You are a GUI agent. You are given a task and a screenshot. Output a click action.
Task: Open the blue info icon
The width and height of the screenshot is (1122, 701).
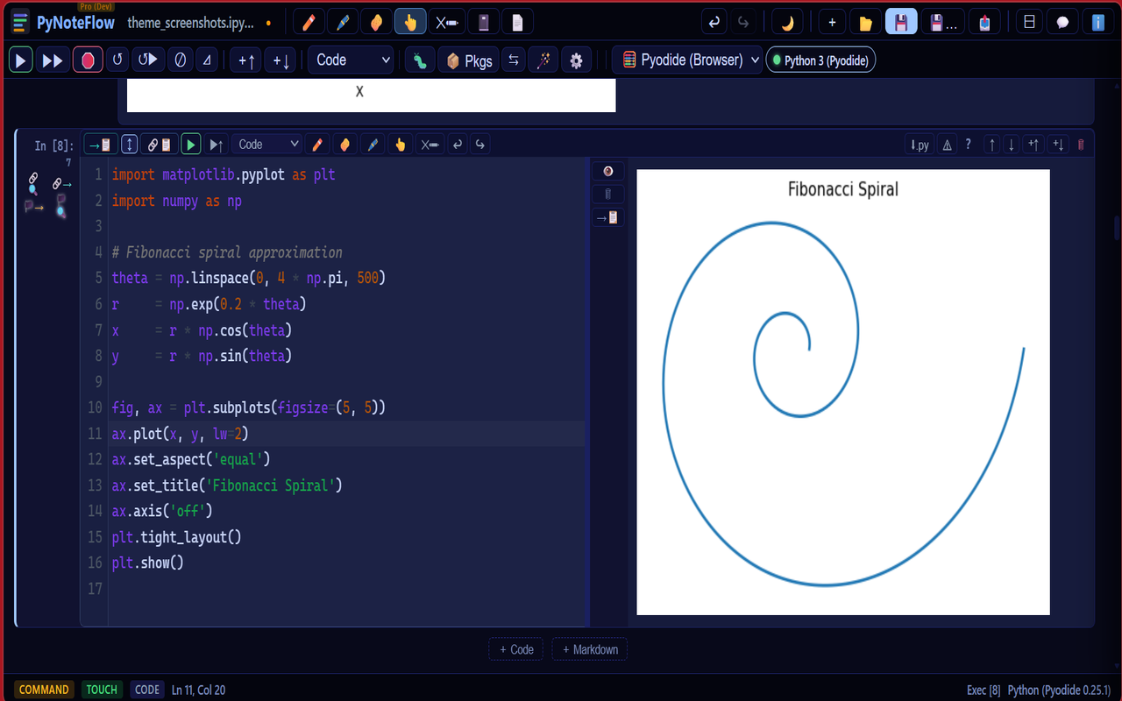click(1097, 22)
